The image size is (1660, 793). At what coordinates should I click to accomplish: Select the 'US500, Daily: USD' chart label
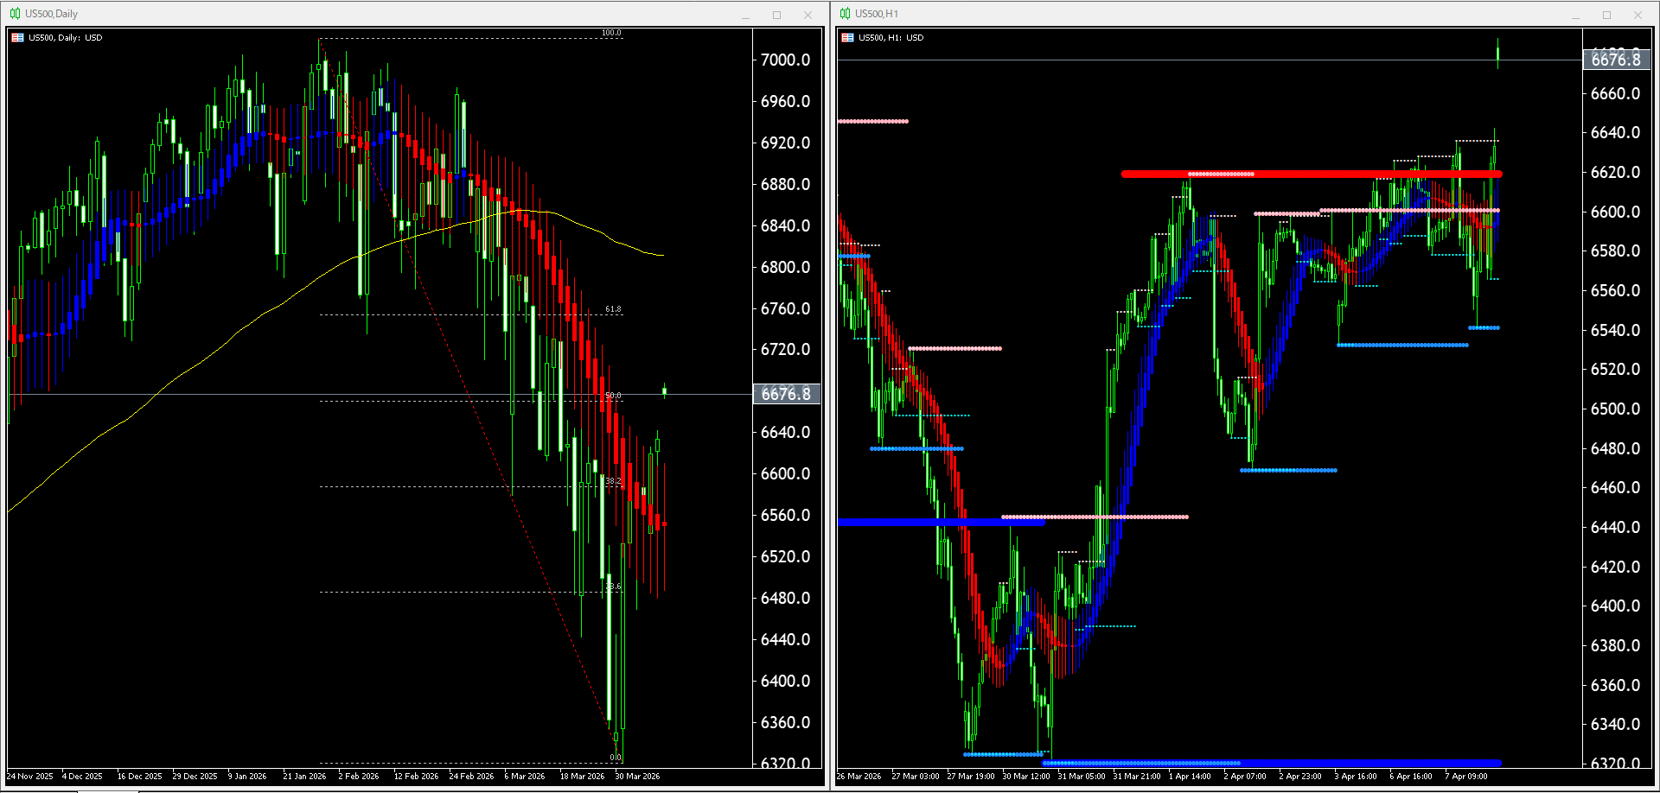click(x=66, y=38)
